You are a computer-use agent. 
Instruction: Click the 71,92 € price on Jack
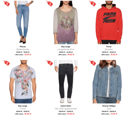click(114, 114)
